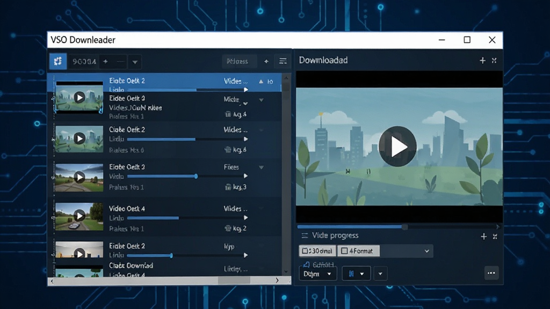
Task: Open the highlighted city thumbnail with blue corners
Action: click(79, 98)
